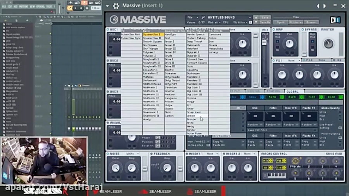Screen dimensions: 349x196
Task: Click the 8 LFO green crosshair handle
Action: click(x=341, y=97)
